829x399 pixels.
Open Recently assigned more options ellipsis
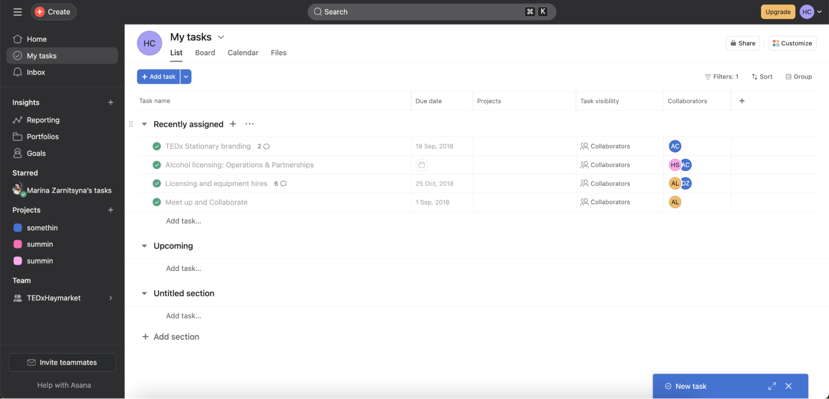(249, 124)
